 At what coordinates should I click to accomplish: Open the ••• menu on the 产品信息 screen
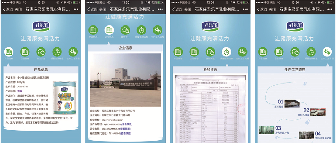tap(76, 10)
